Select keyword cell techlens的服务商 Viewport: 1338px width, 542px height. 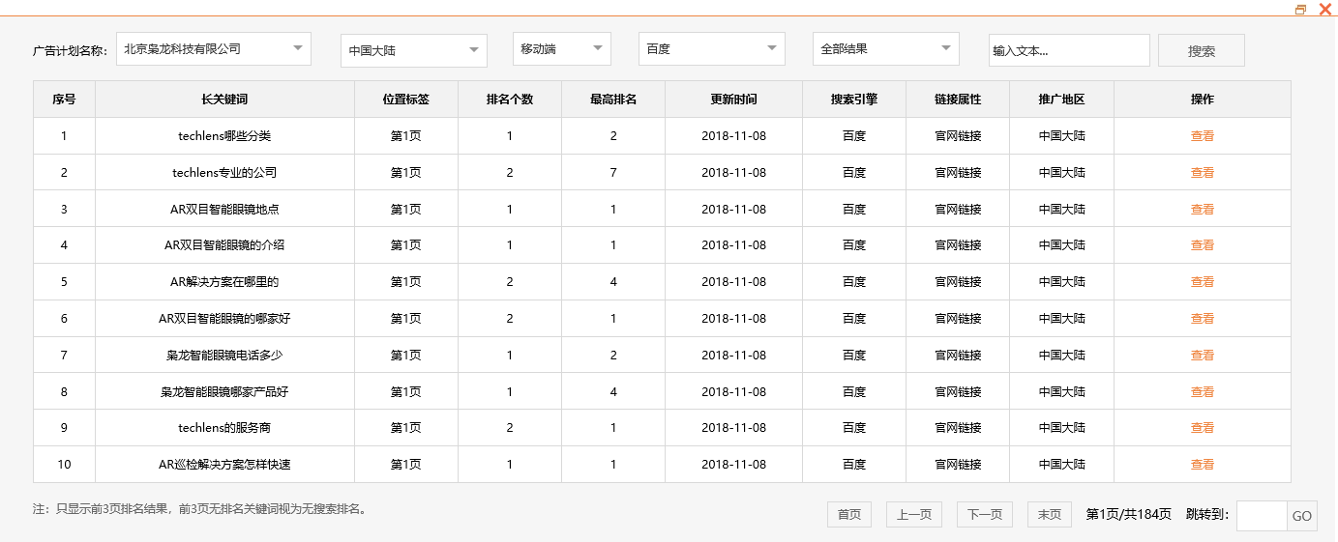pyautogui.click(x=224, y=428)
